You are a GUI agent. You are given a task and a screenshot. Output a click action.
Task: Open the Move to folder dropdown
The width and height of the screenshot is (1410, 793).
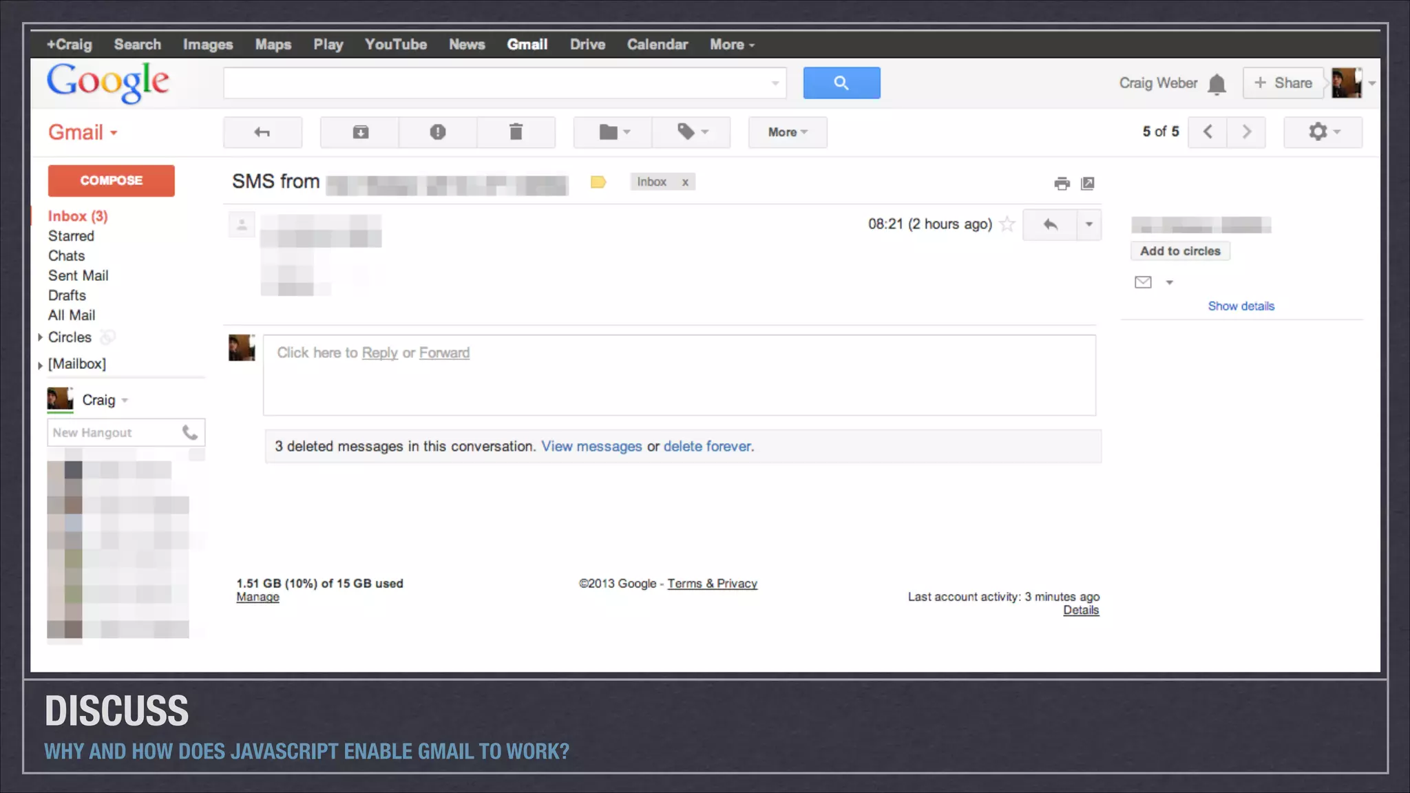pos(613,132)
